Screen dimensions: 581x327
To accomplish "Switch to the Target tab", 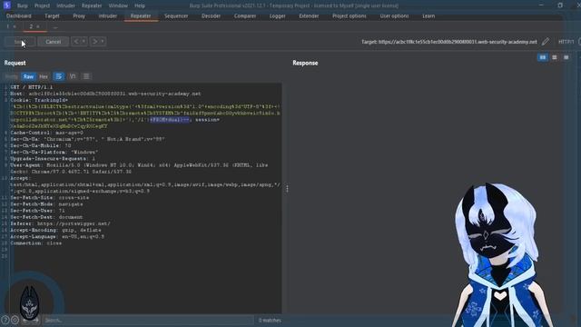I will point(52,16).
